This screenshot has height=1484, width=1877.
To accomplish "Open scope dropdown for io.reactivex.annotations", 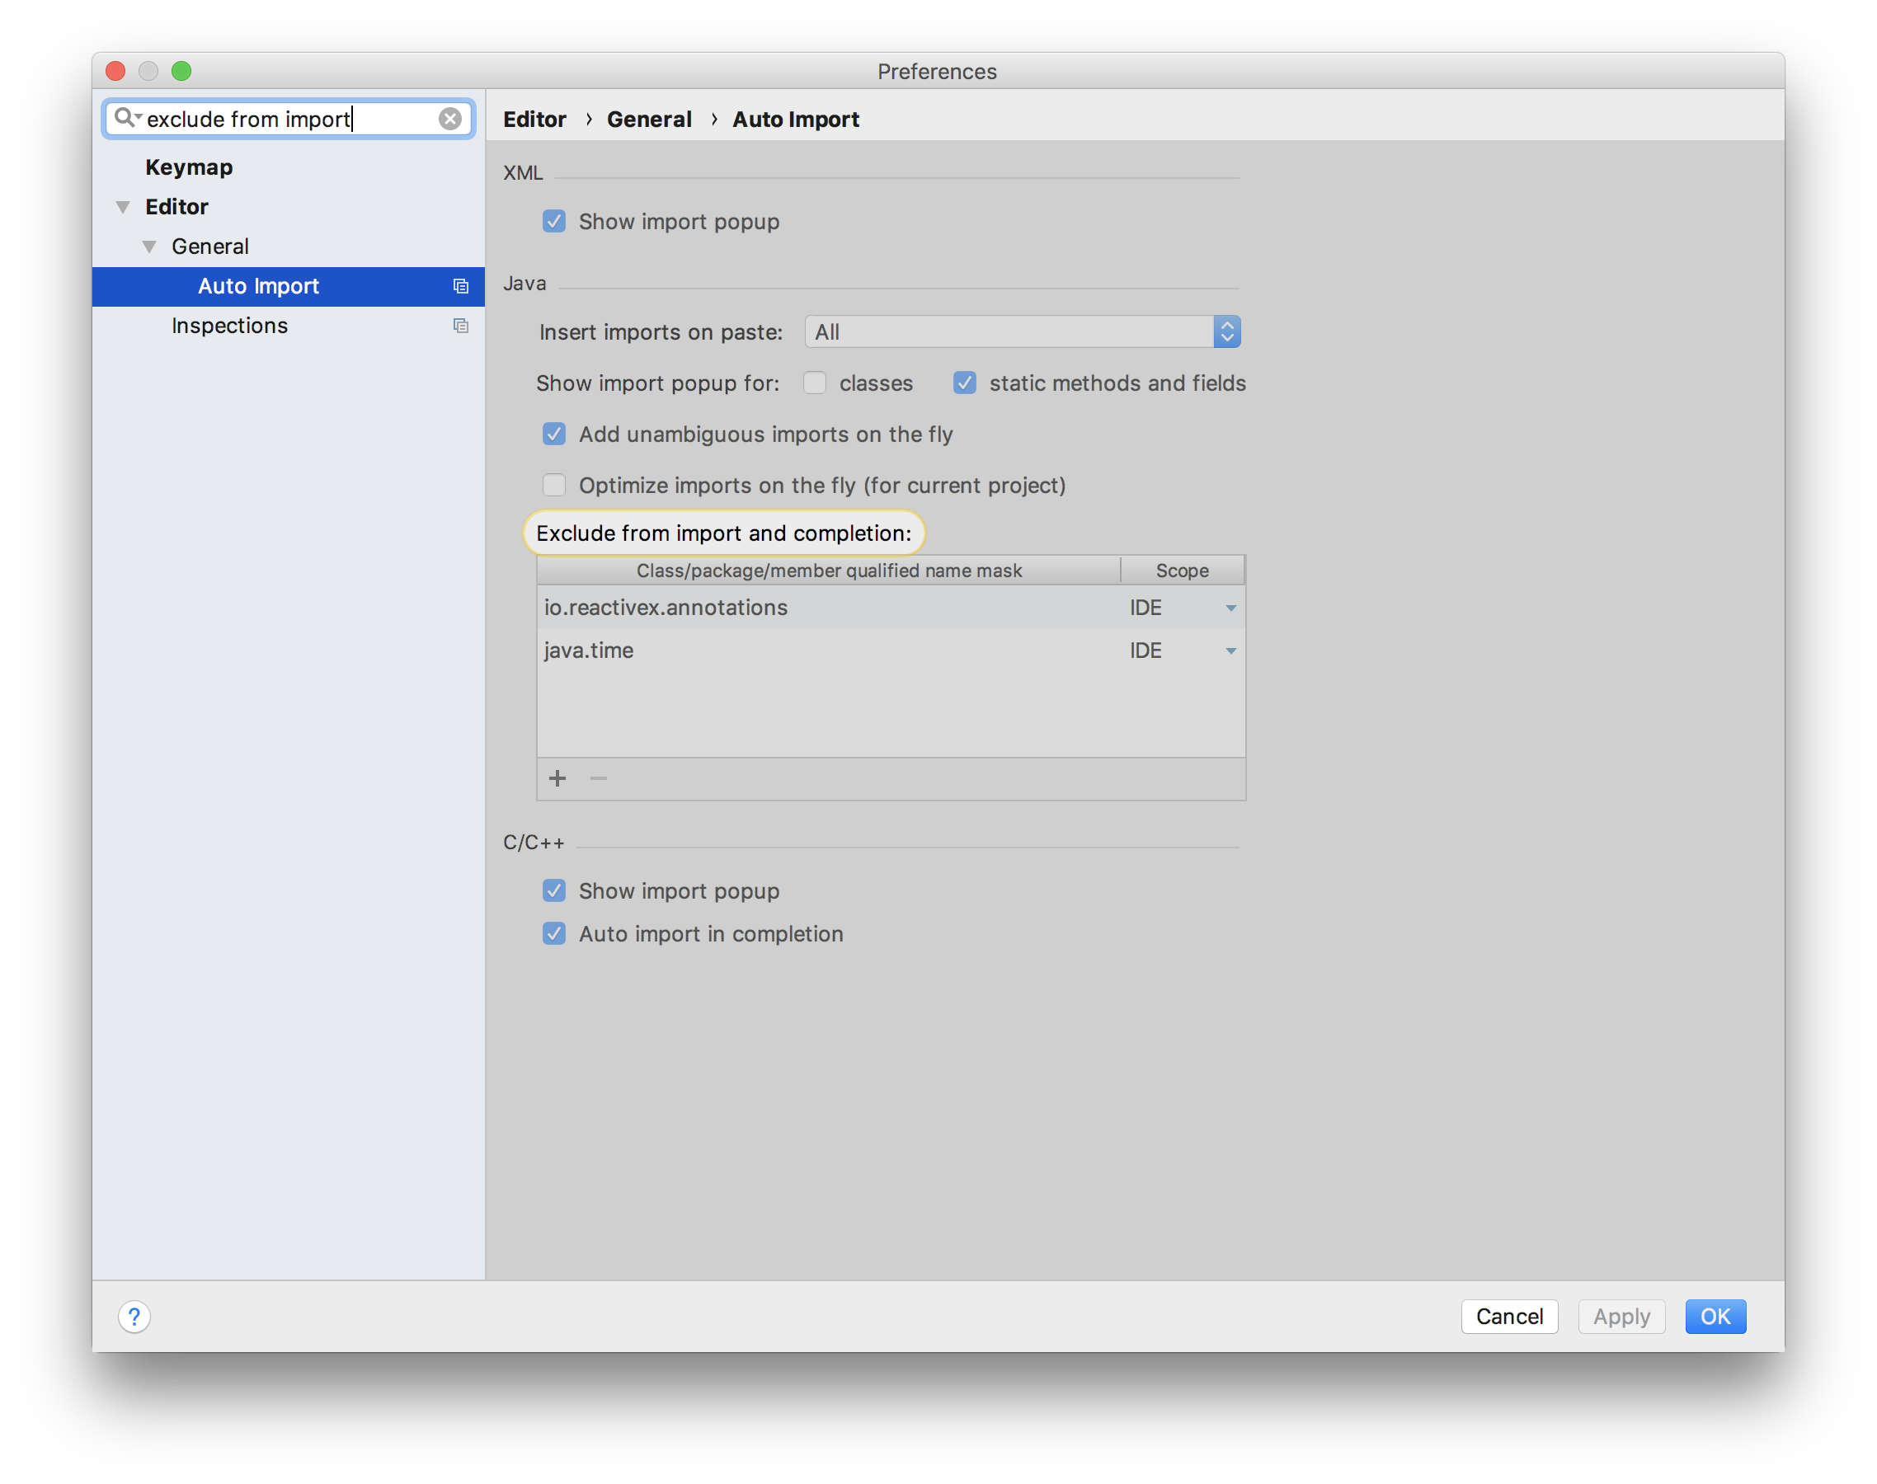I will pyautogui.click(x=1230, y=608).
